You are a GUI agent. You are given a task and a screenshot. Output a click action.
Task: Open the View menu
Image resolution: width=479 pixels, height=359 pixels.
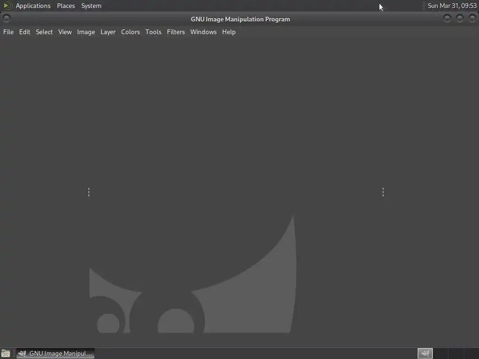pos(65,32)
